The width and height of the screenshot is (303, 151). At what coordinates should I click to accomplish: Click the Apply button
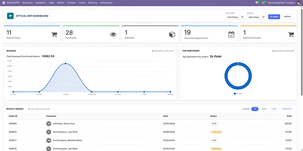[274, 17]
